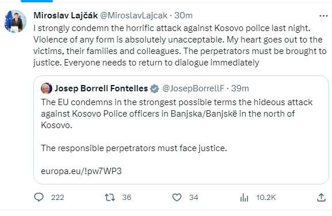Click the @JosepBorrellF handle

[193, 88]
